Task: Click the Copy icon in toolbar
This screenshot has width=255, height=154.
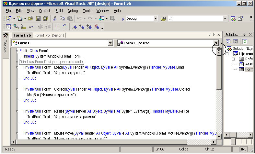Action: pyautogui.click(x=62, y=19)
